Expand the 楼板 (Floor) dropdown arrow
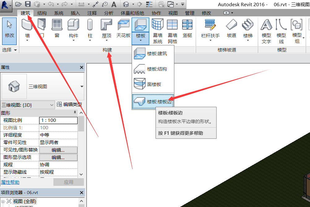The height and width of the screenshot is (207, 310). tap(140, 40)
